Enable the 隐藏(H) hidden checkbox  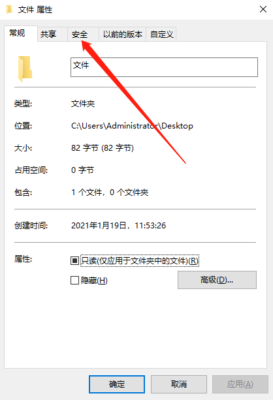[x=74, y=281]
